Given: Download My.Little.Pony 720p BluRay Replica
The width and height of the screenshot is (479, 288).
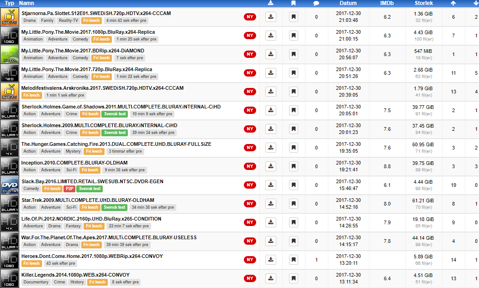Looking at the screenshot, I should pyautogui.click(x=271, y=73).
